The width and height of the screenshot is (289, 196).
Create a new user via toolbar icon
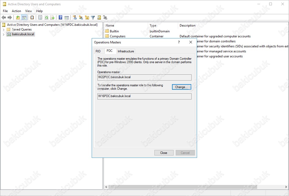75,17
